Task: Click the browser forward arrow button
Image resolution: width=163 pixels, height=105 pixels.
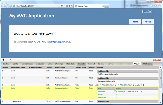Action: tap(9, 6)
